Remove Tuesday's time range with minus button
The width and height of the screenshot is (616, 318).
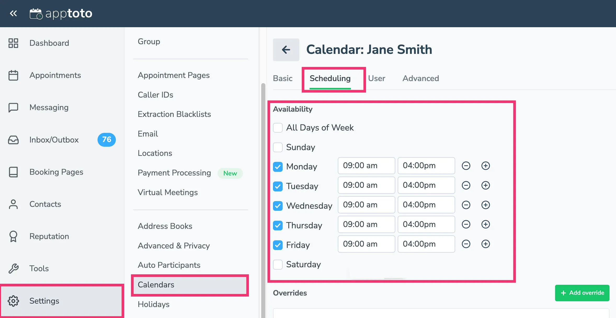[466, 185]
